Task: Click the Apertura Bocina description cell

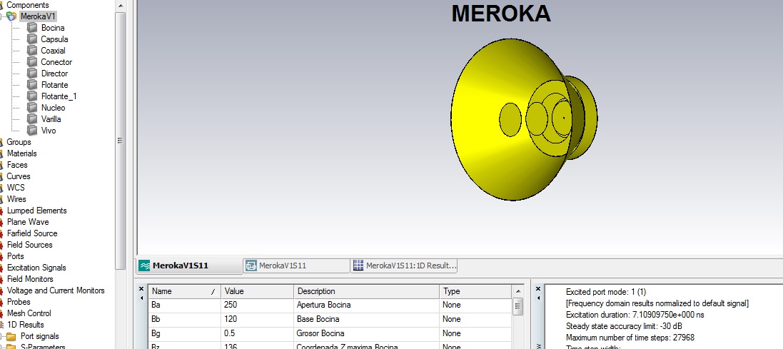Action: (366, 305)
